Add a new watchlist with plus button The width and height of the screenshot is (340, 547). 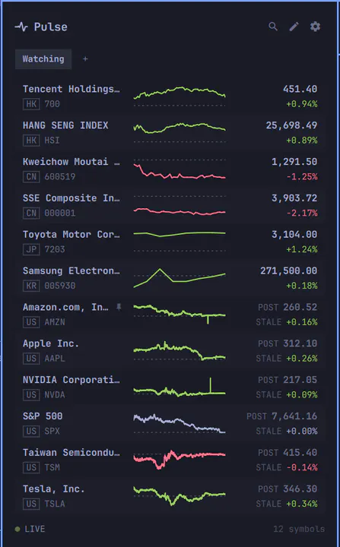(x=85, y=59)
